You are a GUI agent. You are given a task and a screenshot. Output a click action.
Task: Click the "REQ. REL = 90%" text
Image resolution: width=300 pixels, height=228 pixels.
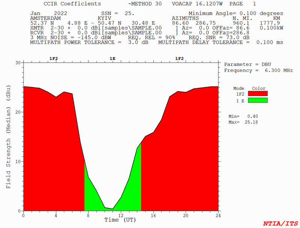[151, 37]
